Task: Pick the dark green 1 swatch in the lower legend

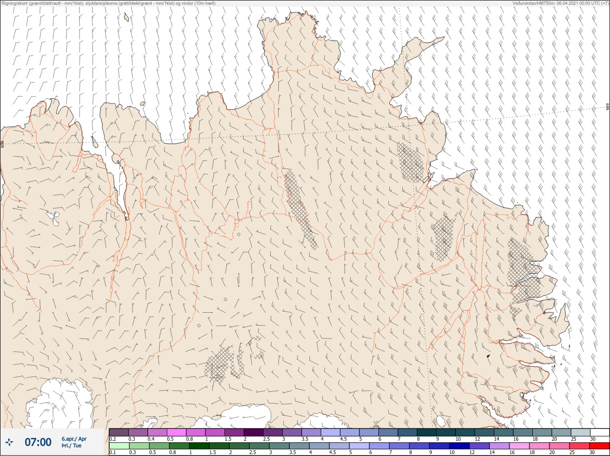Action: tap(199, 446)
